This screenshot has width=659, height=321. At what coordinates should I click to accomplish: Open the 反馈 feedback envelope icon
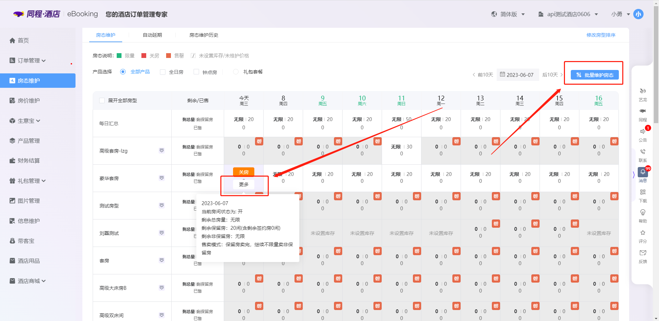tap(643, 253)
